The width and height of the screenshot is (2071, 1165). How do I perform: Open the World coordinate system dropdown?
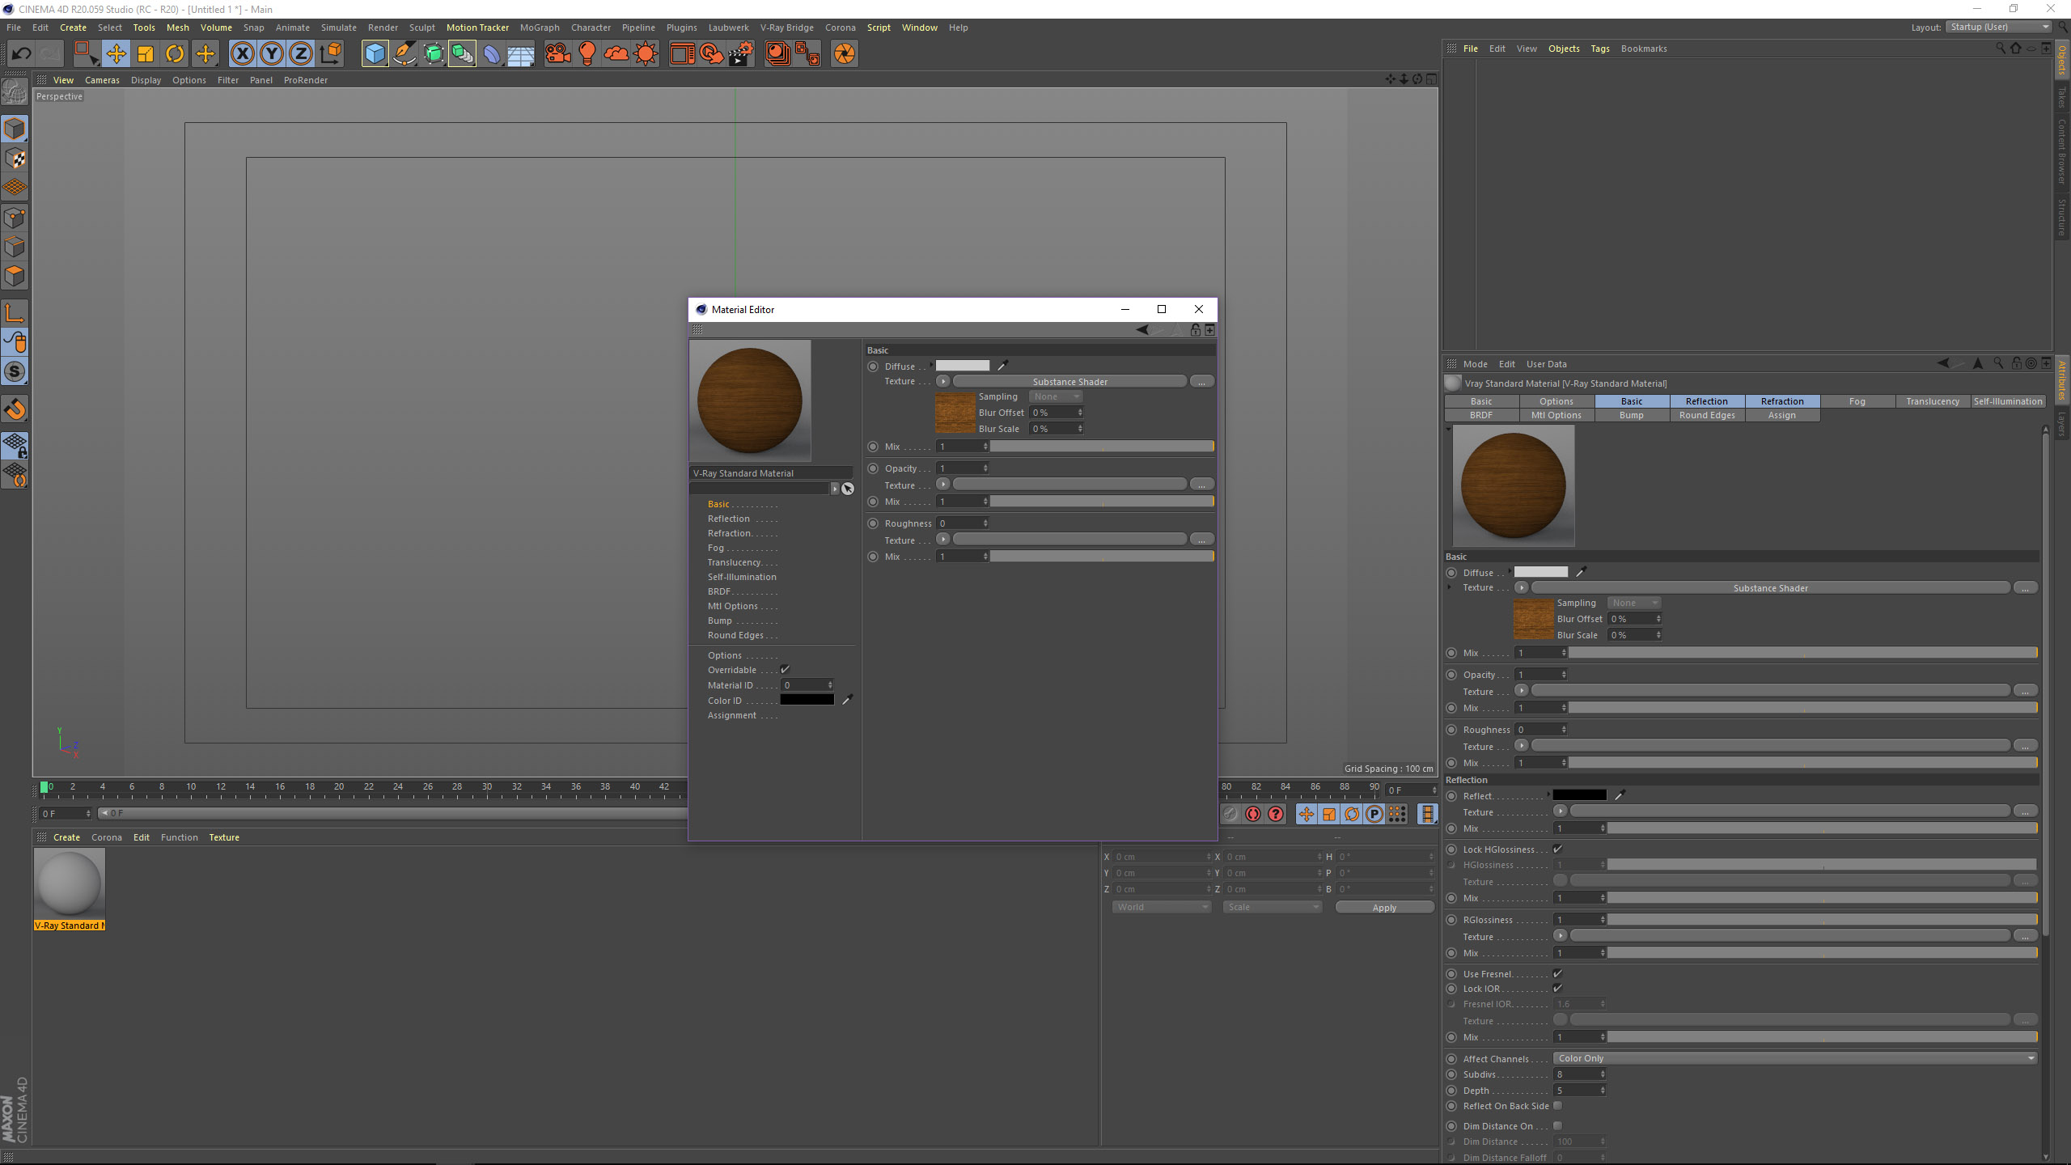[1161, 907]
